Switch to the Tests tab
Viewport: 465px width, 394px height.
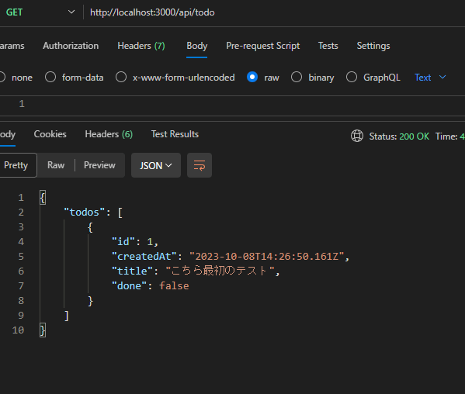click(x=328, y=46)
